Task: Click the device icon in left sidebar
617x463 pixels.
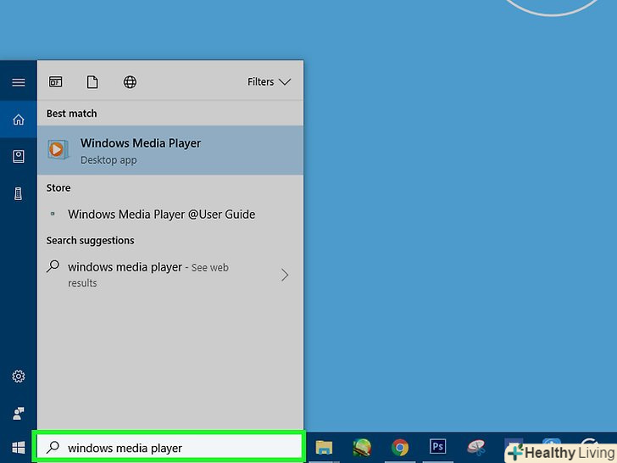Action: 18,193
